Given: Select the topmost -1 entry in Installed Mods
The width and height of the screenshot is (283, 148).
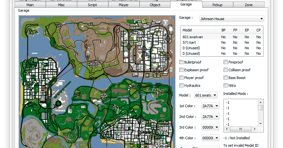Looking at the screenshot, I should point(227,102).
